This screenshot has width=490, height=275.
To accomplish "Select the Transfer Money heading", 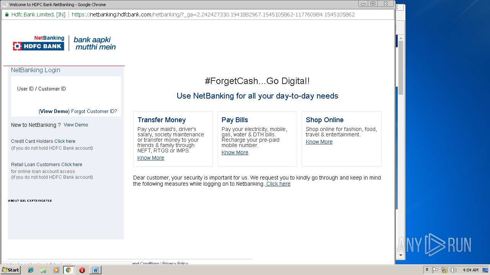I will point(162,120).
